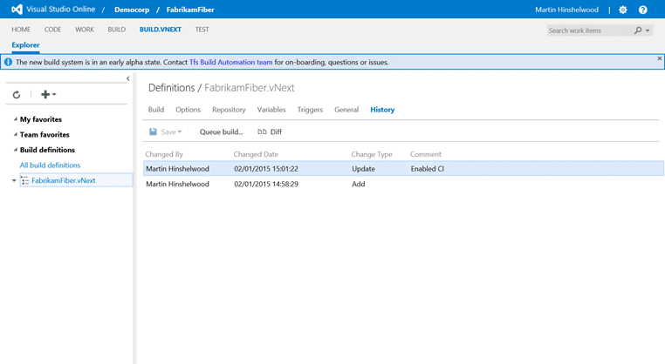Click the Changed Date column header

[x=256, y=154]
